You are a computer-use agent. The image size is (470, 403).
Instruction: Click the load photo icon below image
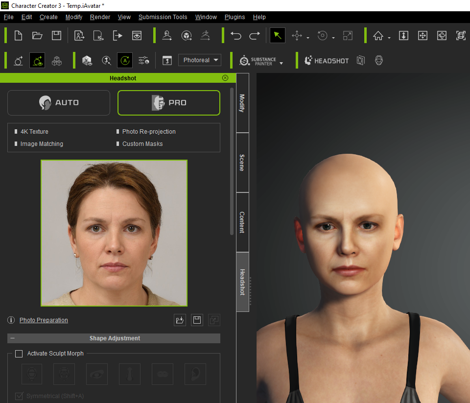tap(180, 320)
